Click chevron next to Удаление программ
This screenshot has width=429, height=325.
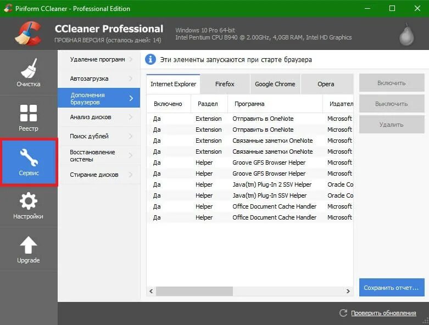tap(131, 59)
